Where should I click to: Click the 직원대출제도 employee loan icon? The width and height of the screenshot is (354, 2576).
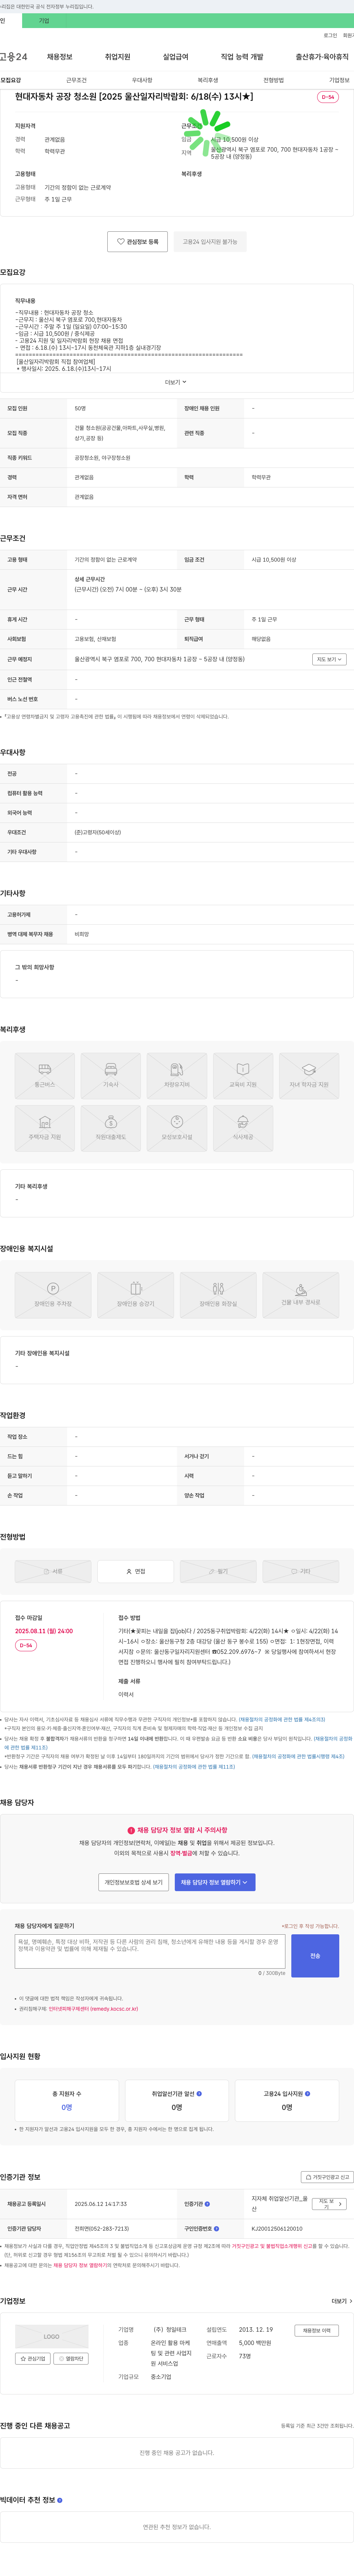click(x=111, y=1128)
